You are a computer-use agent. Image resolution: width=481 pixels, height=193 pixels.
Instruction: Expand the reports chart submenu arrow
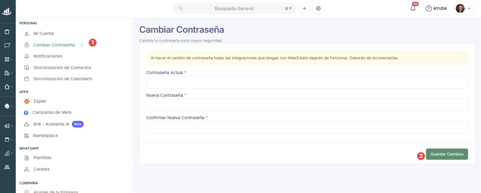[12, 153]
